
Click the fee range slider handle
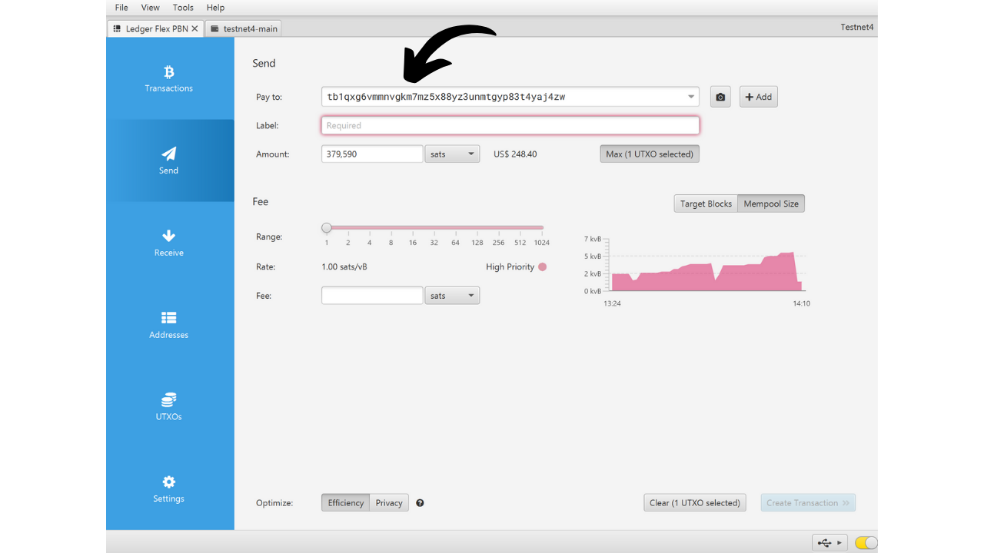pos(327,228)
